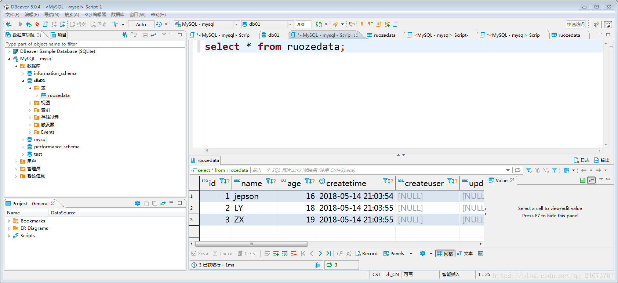Open the filter history dropdown arrow
The image size is (618, 283).
pos(508,170)
